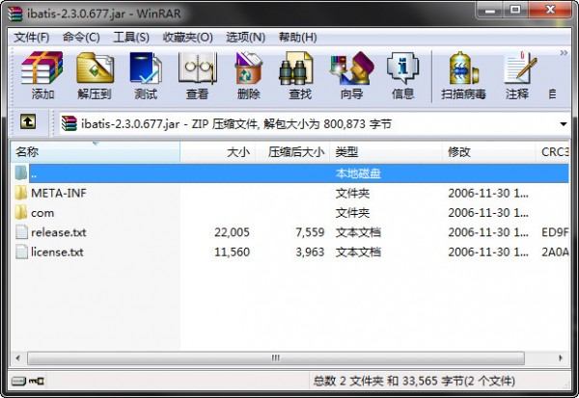Click the META-INF folder icon

[21, 193]
